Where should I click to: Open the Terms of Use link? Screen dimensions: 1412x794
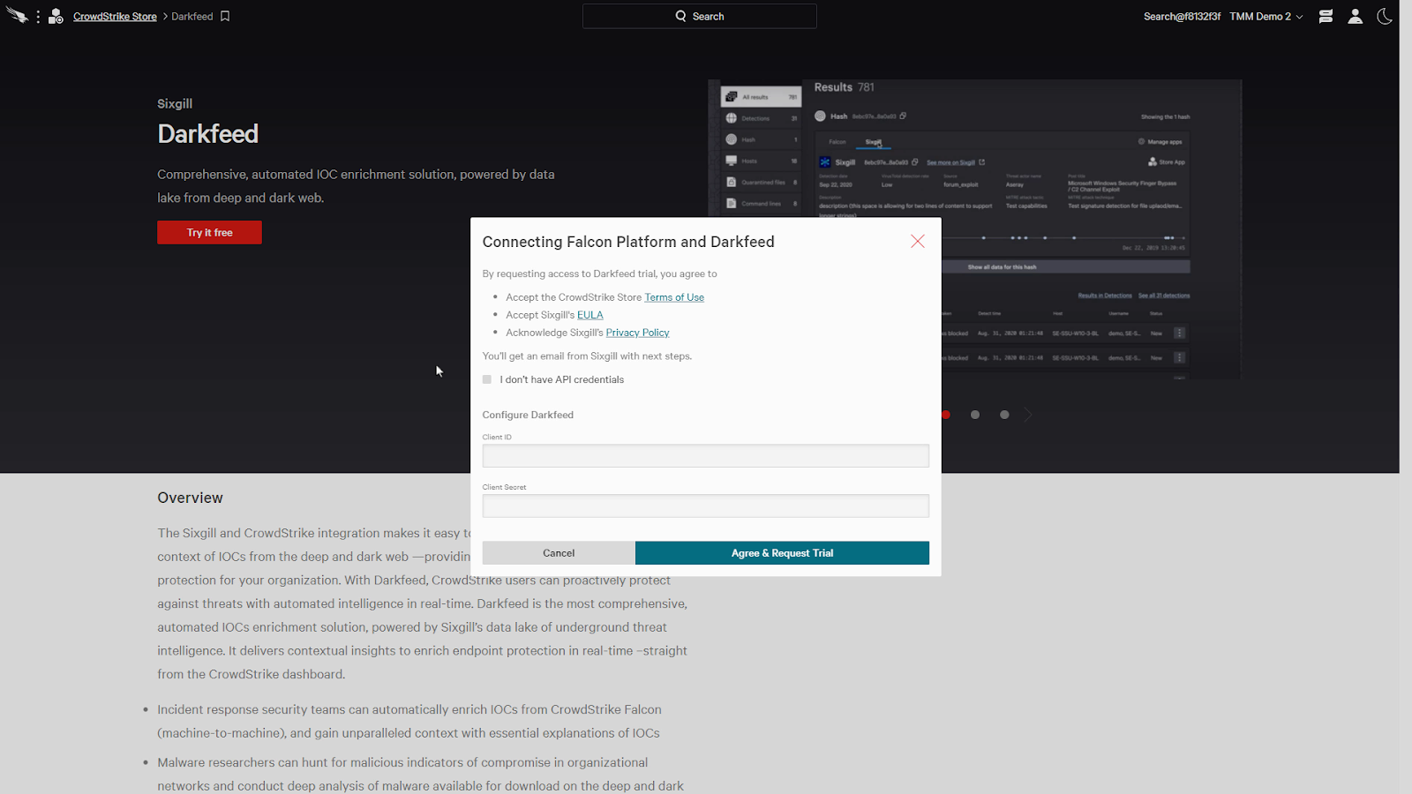point(674,297)
